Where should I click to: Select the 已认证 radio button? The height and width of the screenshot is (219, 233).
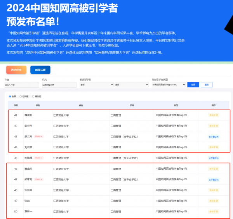pyautogui.click(x=21, y=96)
